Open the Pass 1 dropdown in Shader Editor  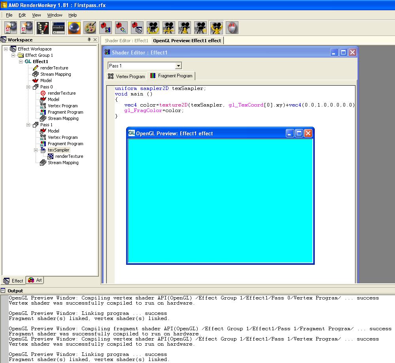(178, 66)
